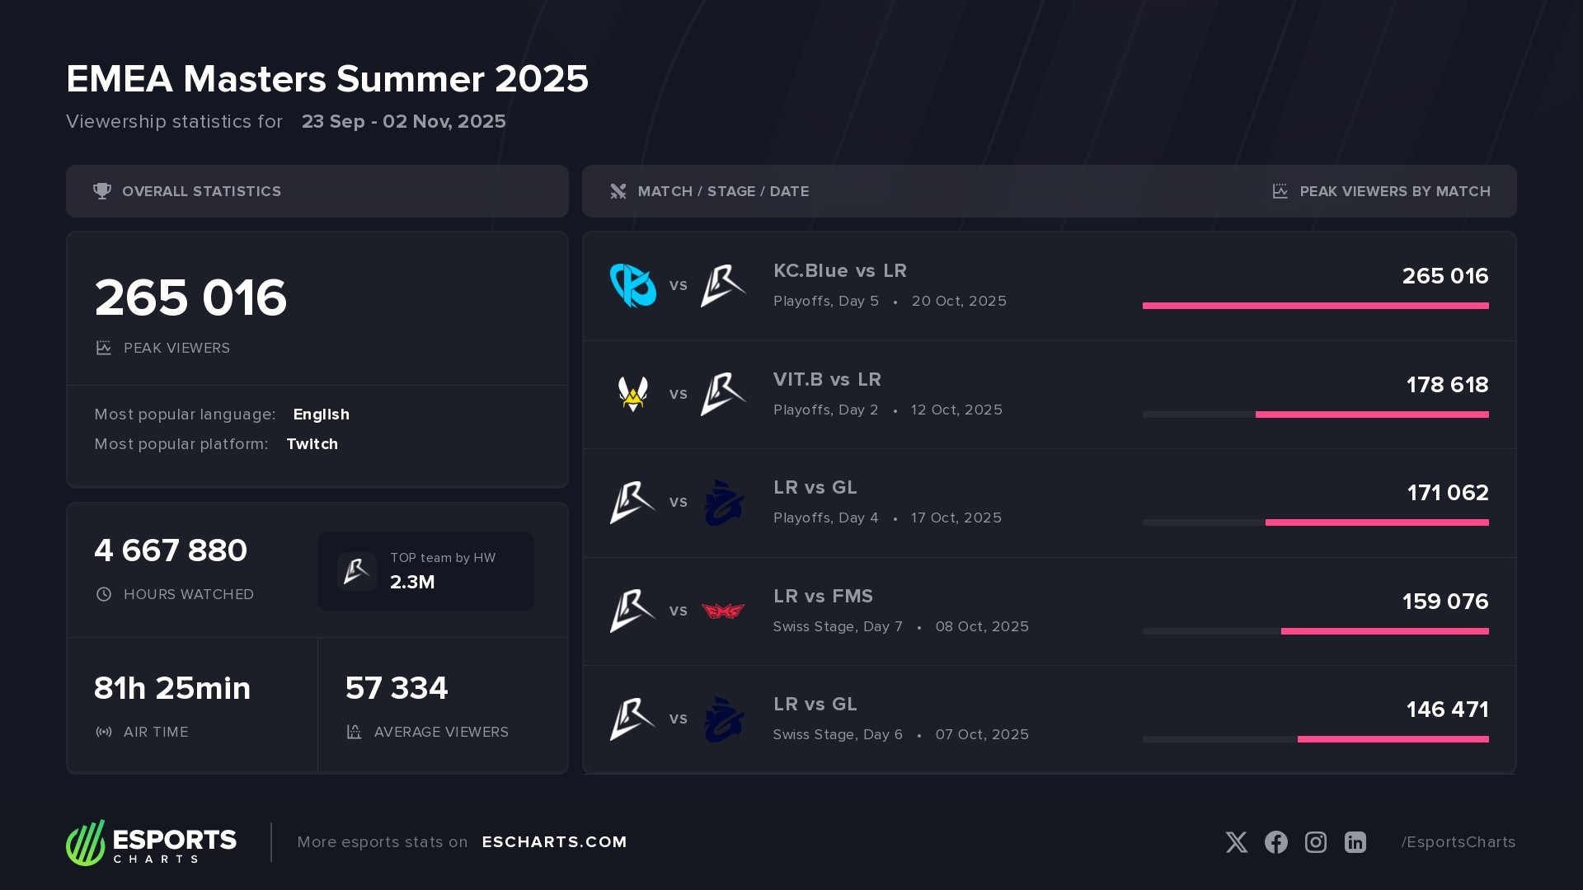1583x890 pixels.
Task: Click the trophy icon beside Overall Statistics
Action: click(x=102, y=191)
